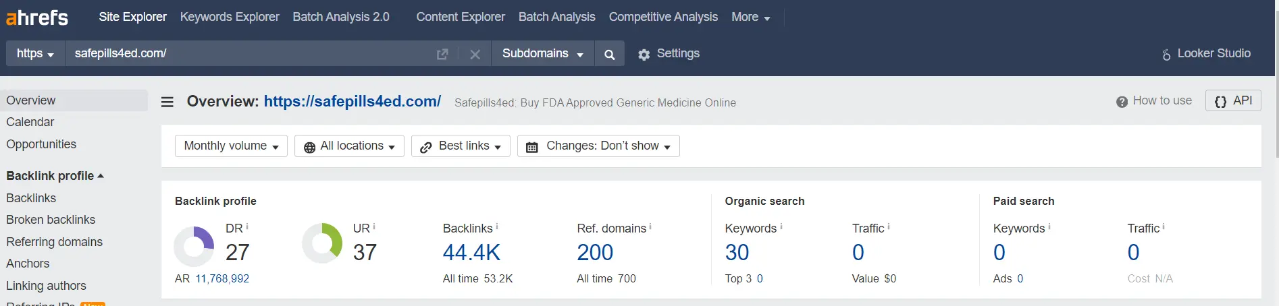The image size is (1279, 306).
Task: Open Changes: Don't show dropdown
Action: coord(598,146)
